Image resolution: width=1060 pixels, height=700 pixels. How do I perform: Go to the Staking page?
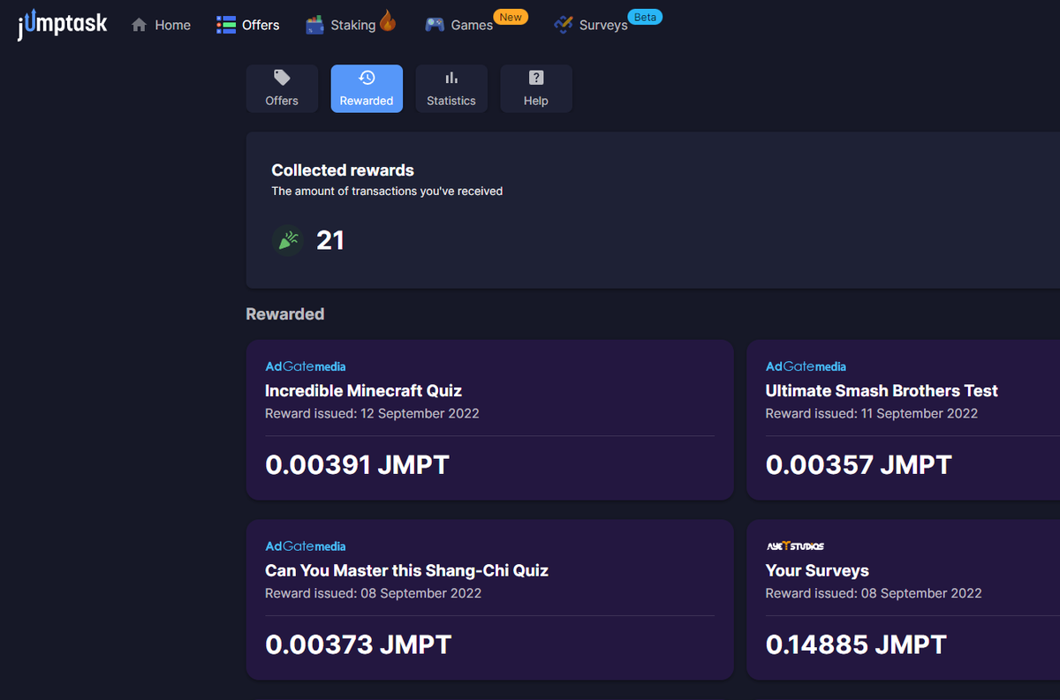353,25
